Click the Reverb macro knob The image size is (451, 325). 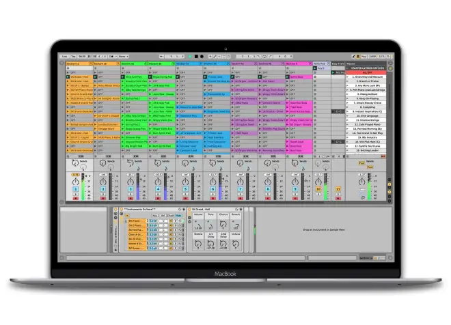(236, 225)
